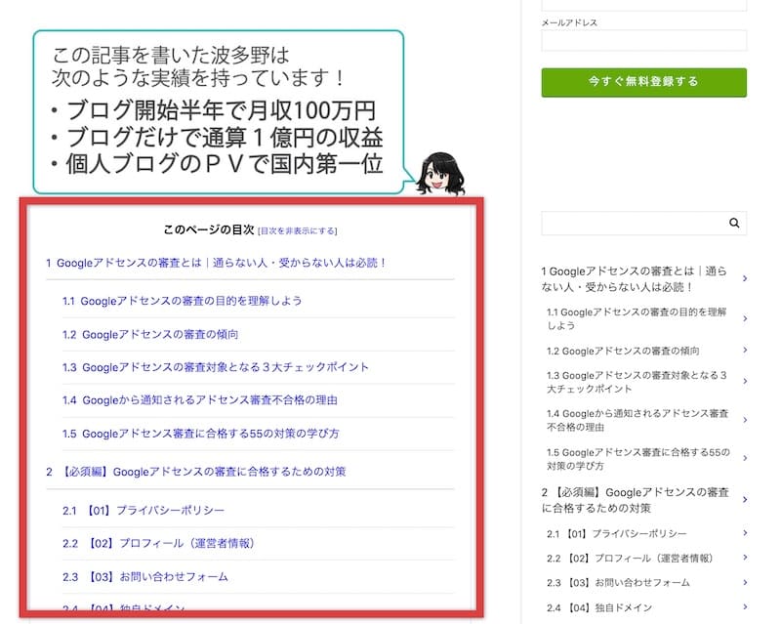The image size is (781, 624).
Task: Click chevron beside sidebar 1.2 Googleアドセンスの審査の傾向
Action: coord(744,350)
